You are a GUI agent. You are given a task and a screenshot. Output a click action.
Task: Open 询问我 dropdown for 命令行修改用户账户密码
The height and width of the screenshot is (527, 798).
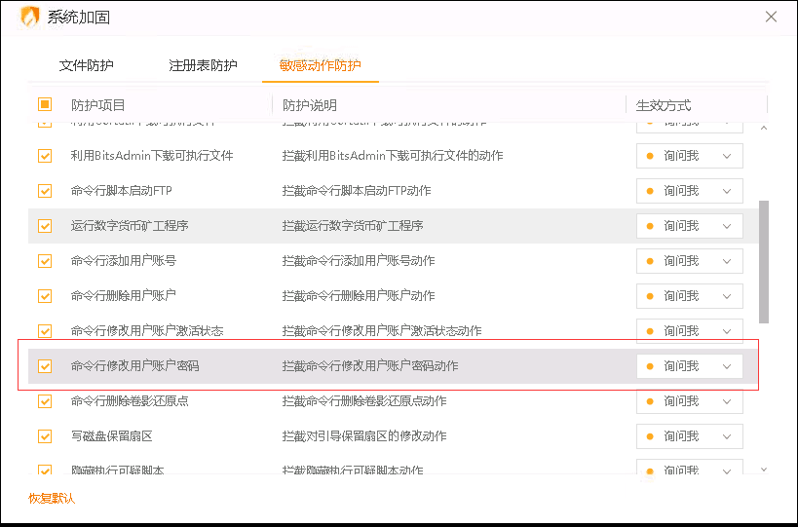pyautogui.click(x=690, y=366)
